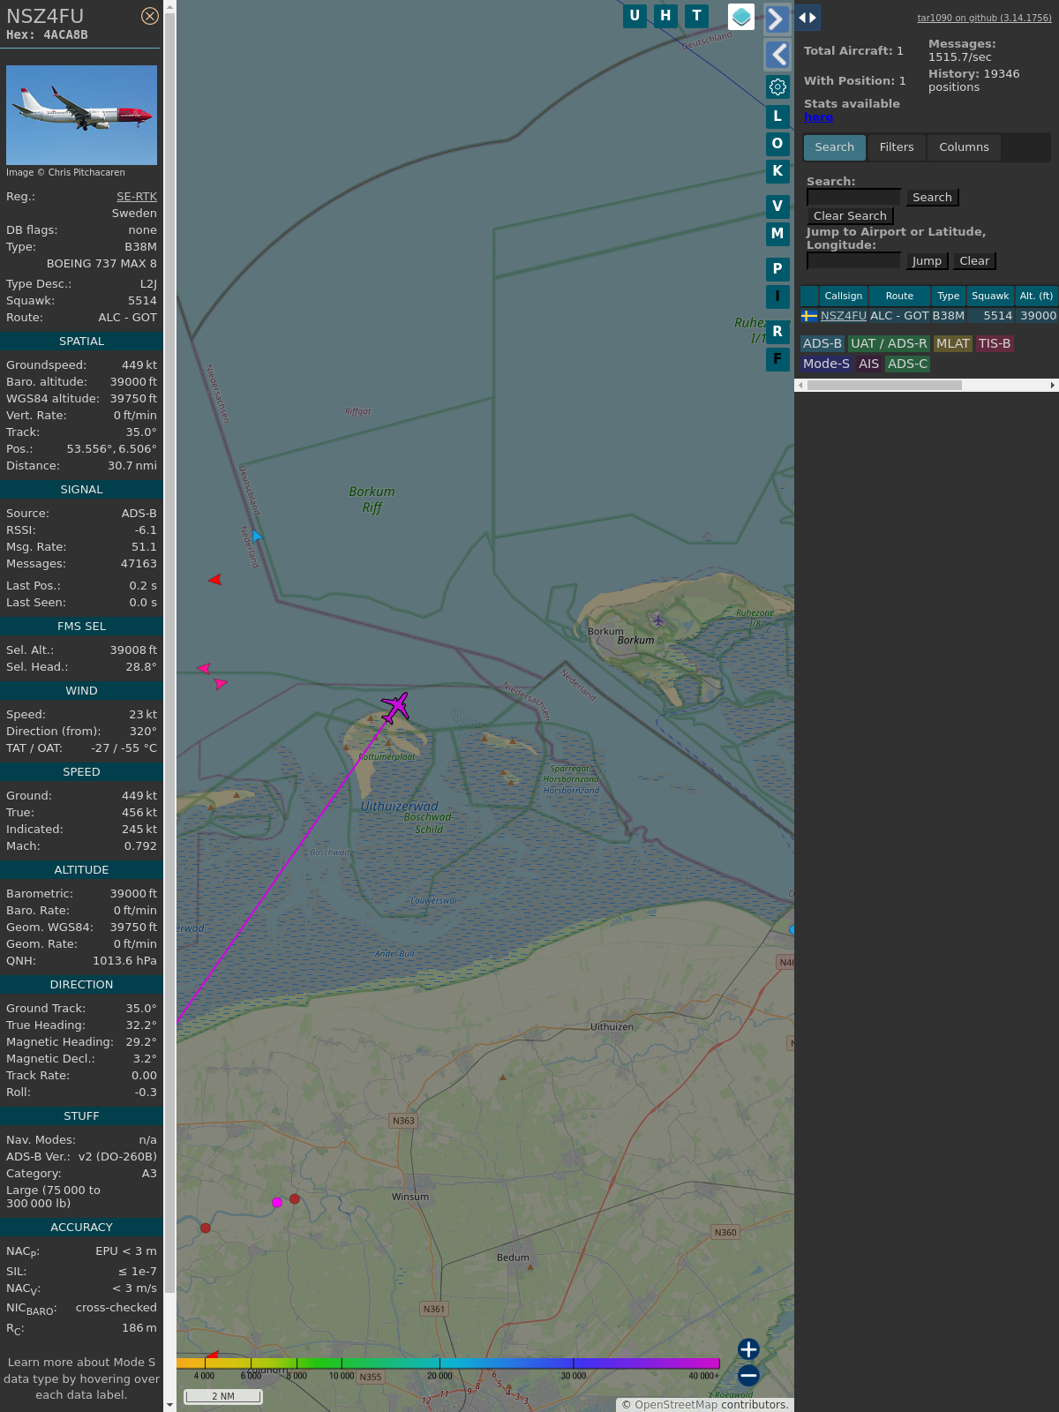Viewport: 1059px width, 1412px height.
Task: Click the B38M type cell
Action: 949,316
